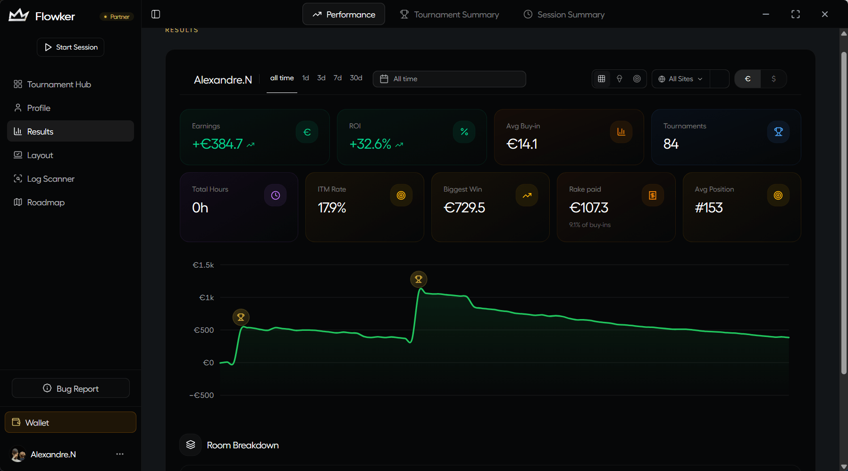Select the lightbulb view icon
Viewport: 848px width, 471px height.
pyautogui.click(x=620, y=79)
